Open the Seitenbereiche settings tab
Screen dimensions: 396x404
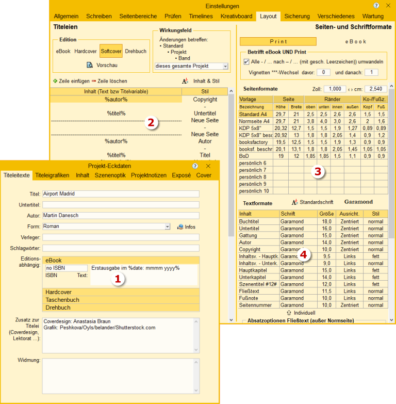click(x=138, y=16)
